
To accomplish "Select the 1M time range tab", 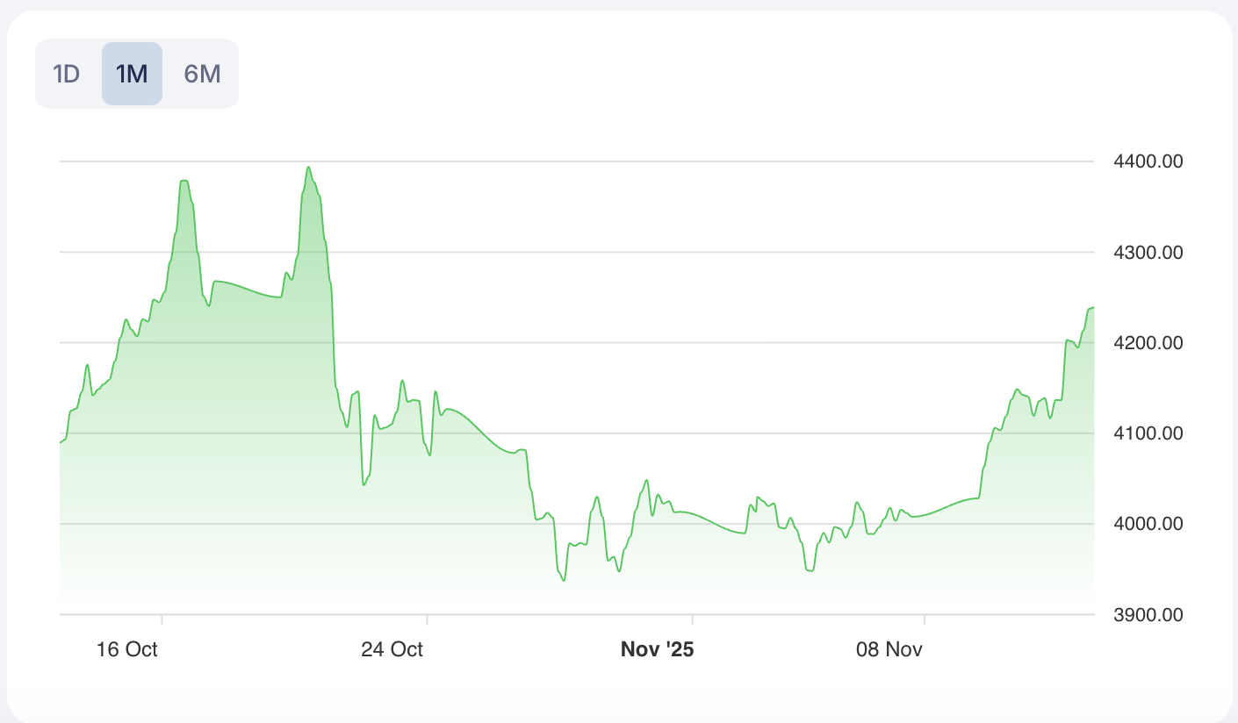I will pyautogui.click(x=132, y=74).
